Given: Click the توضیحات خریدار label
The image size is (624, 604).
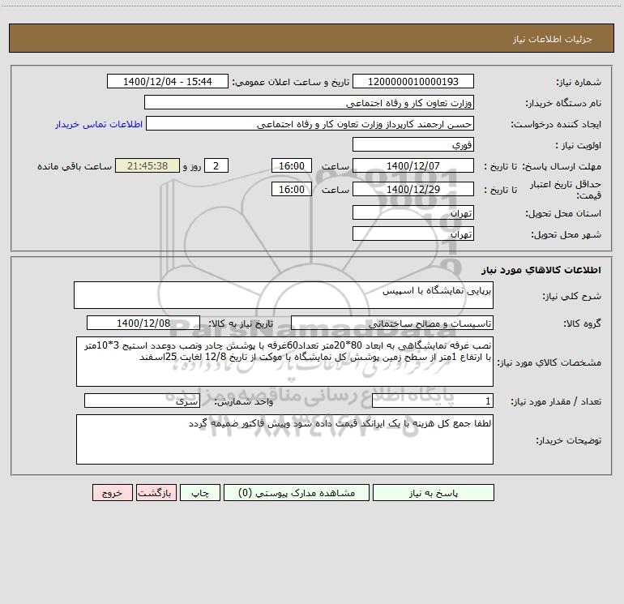Looking at the screenshot, I should (x=569, y=440).
